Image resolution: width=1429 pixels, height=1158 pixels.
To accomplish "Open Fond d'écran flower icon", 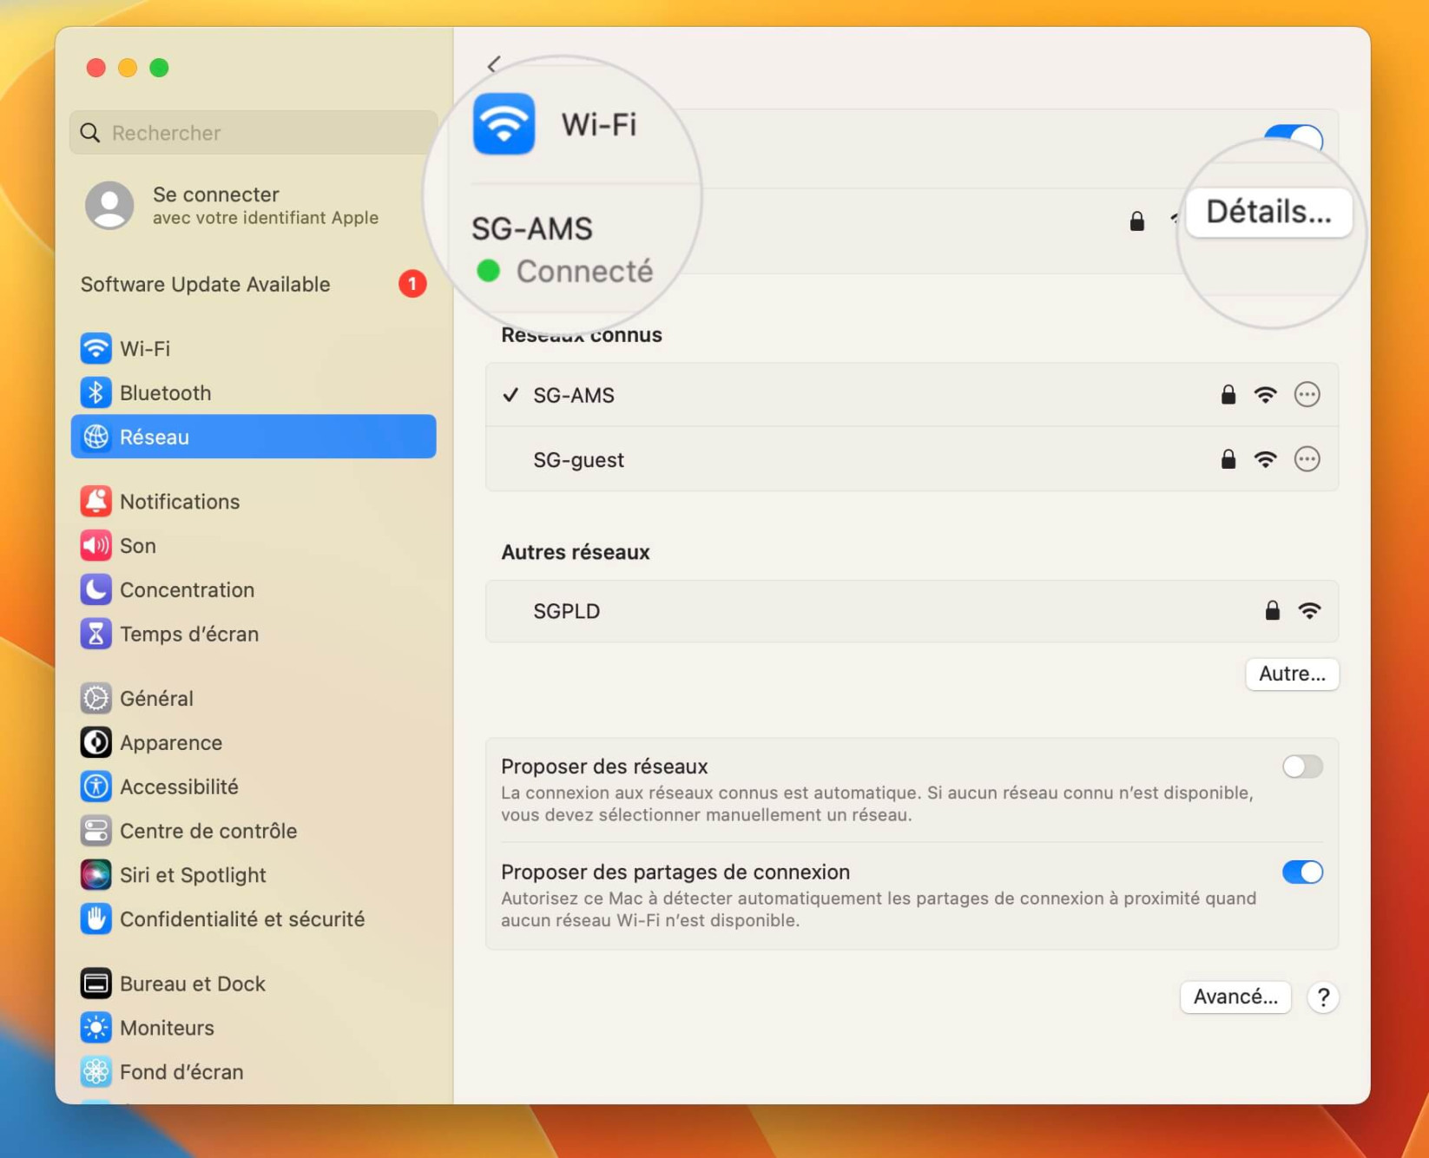I will tap(96, 1072).
